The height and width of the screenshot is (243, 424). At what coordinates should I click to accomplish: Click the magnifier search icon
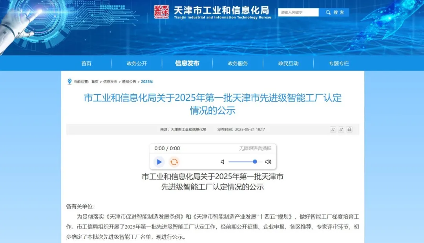pyautogui.click(x=328, y=13)
